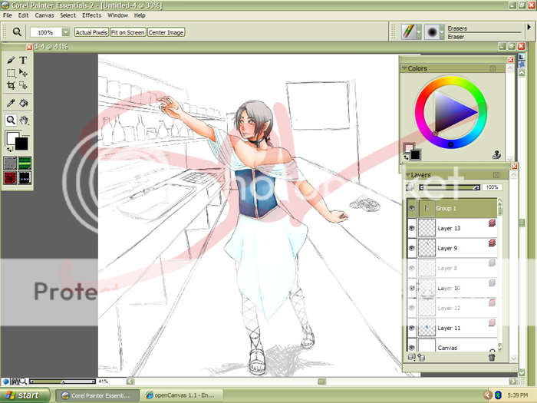This screenshot has width=537, height=403.
Task: Open the Effects menu
Action: click(x=91, y=15)
